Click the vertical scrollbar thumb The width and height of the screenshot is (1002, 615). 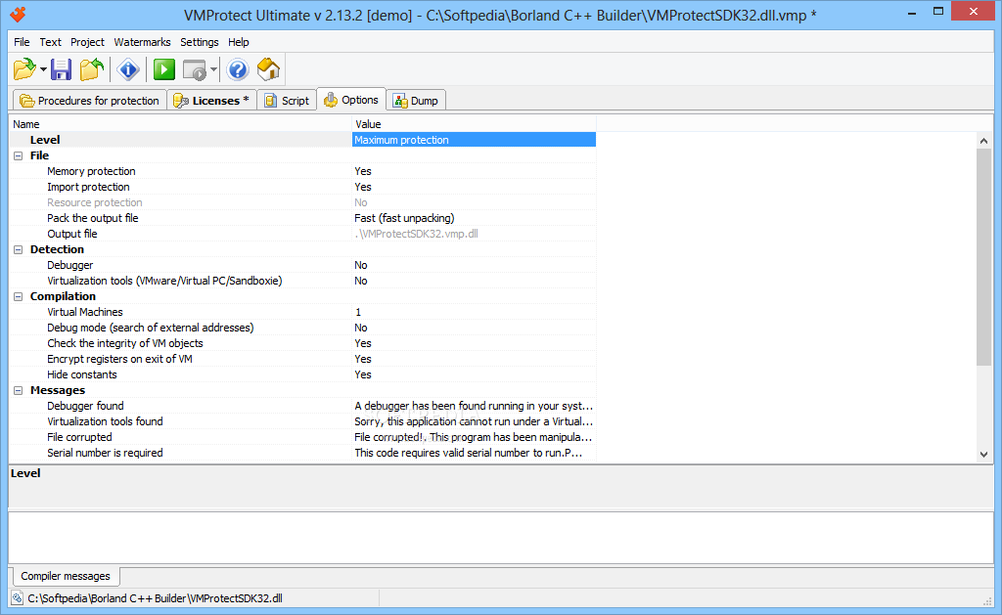pyautogui.click(x=983, y=257)
